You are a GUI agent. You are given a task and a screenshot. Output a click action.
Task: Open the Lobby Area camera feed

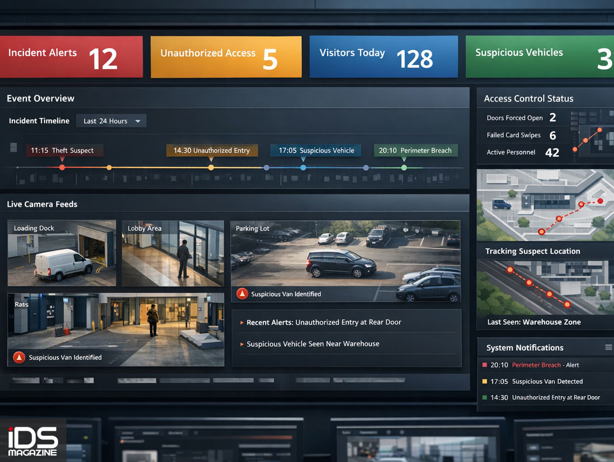click(173, 253)
